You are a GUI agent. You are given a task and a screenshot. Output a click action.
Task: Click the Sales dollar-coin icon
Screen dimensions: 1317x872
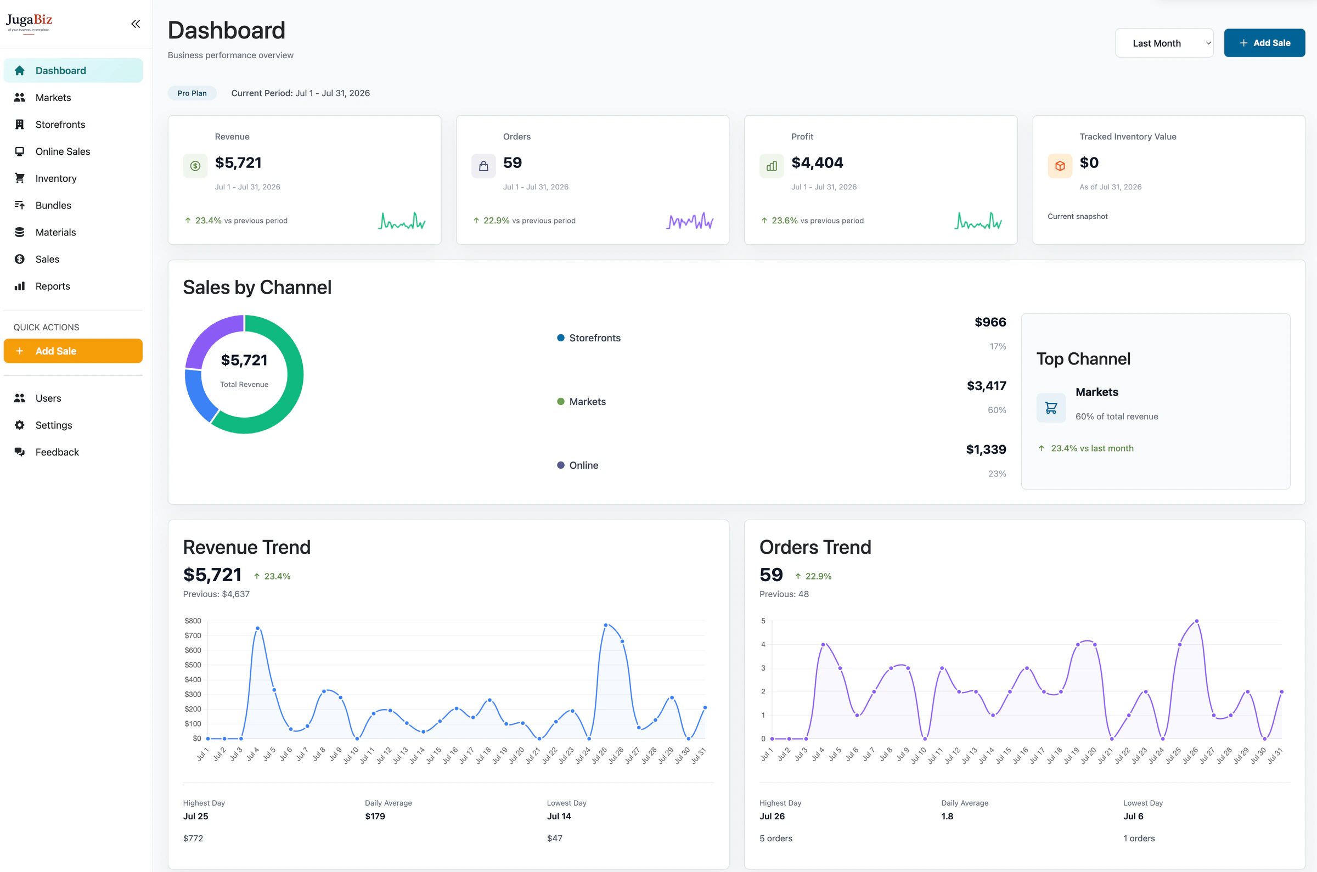point(19,259)
